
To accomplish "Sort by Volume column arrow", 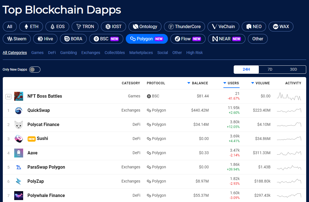I will [x=252, y=83].
